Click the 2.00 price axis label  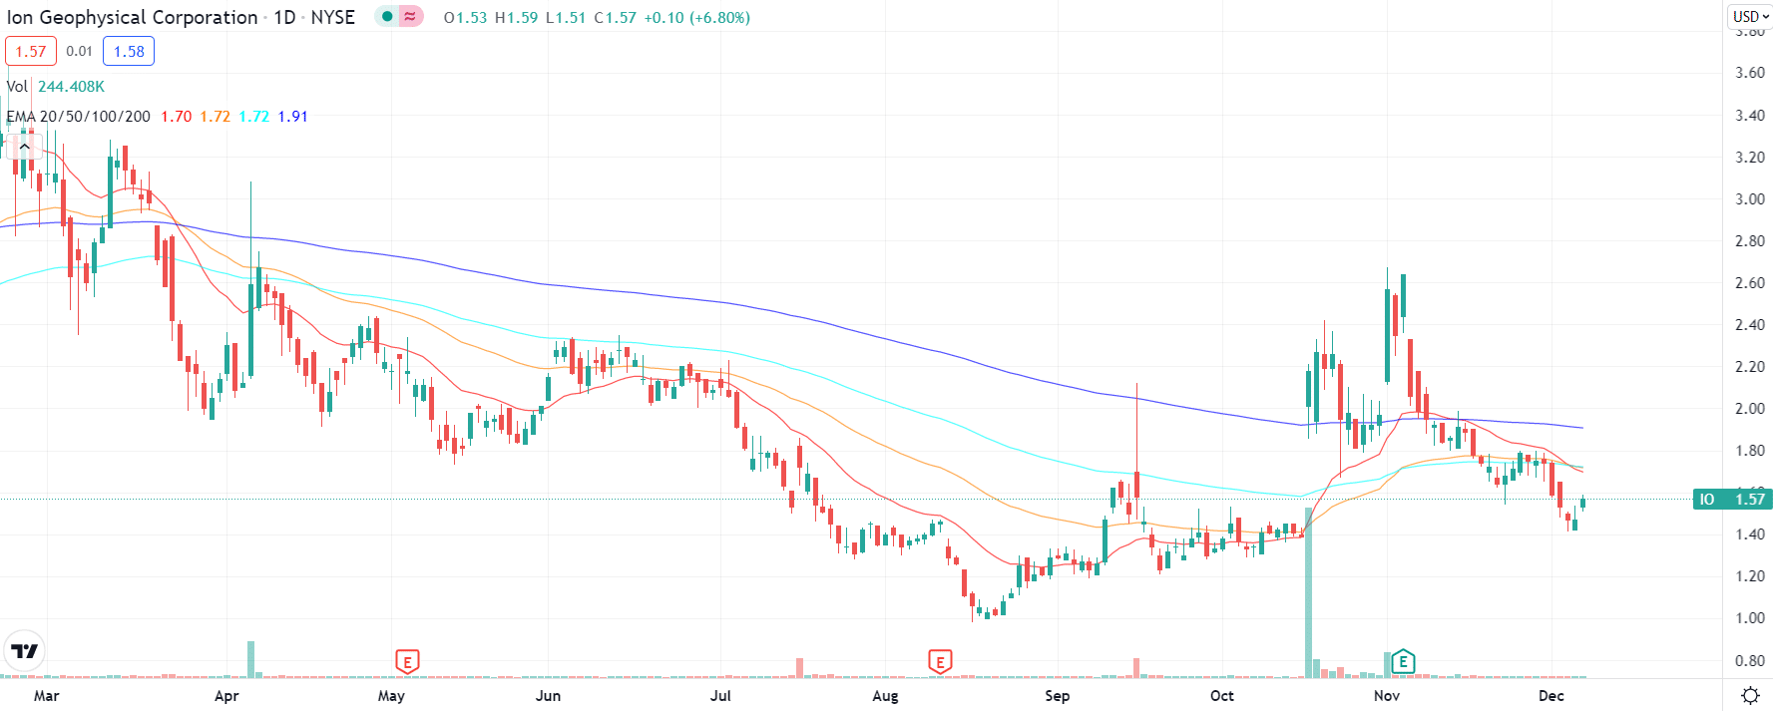click(1750, 408)
